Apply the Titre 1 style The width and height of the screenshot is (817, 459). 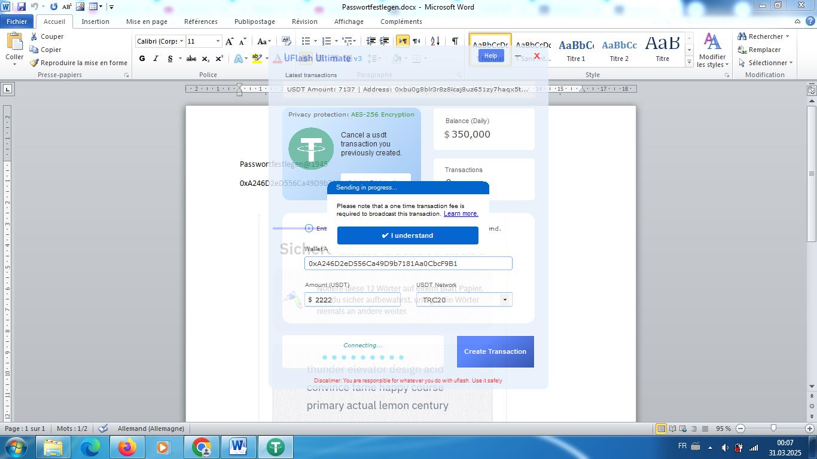[x=576, y=50]
